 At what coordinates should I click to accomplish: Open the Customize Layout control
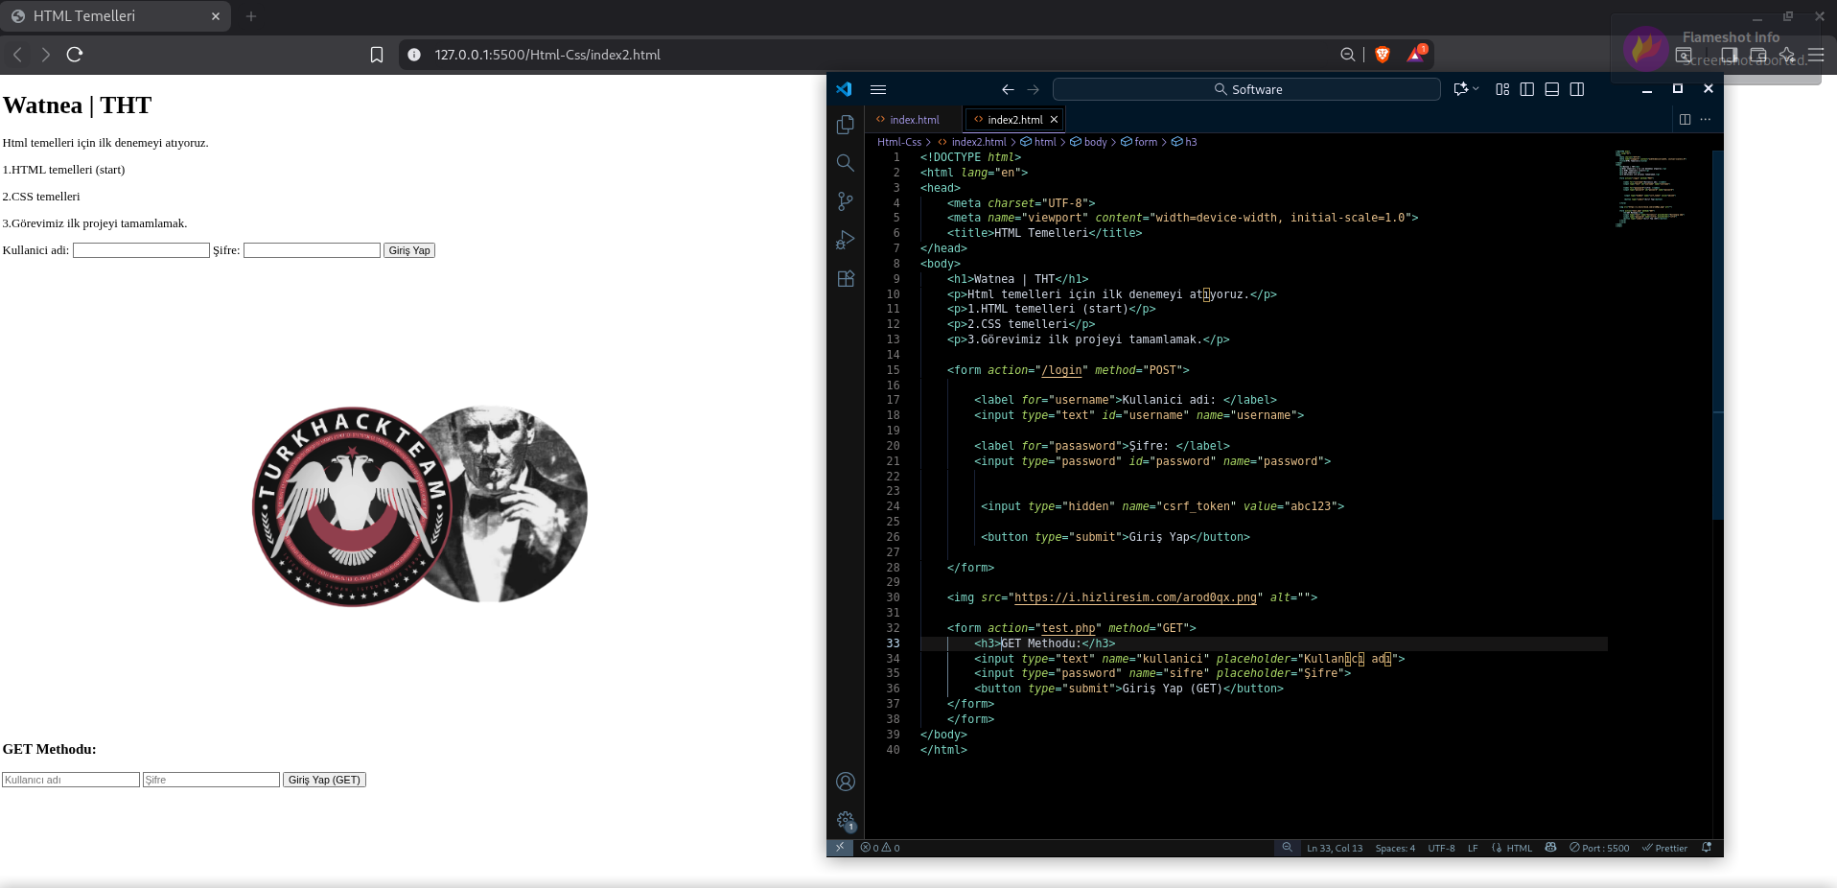coord(1502,89)
